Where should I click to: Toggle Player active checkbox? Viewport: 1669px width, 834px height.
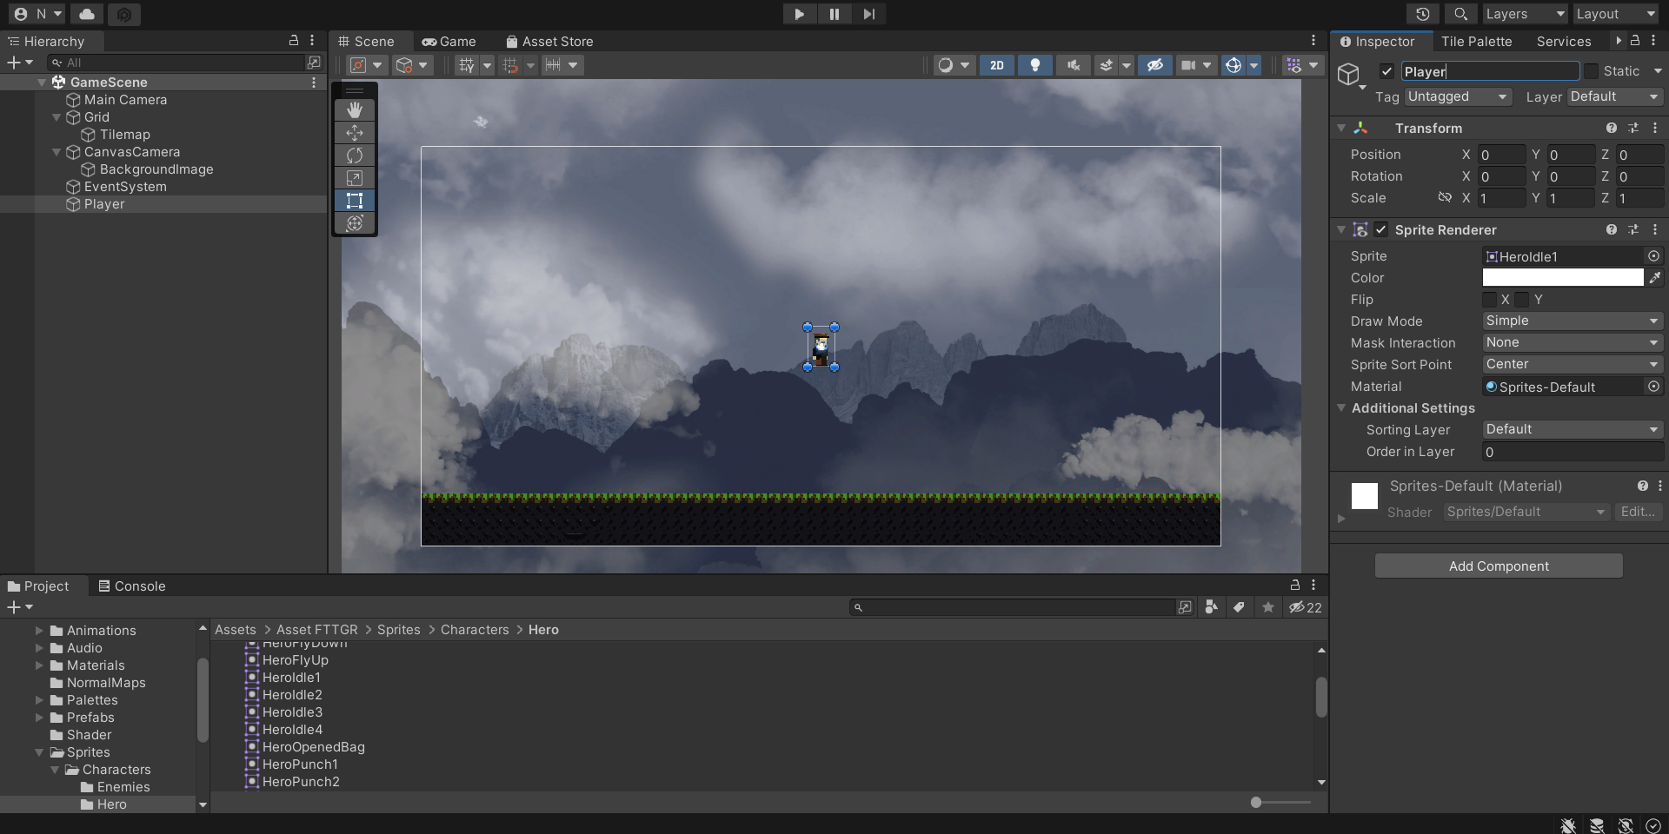pos(1386,71)
